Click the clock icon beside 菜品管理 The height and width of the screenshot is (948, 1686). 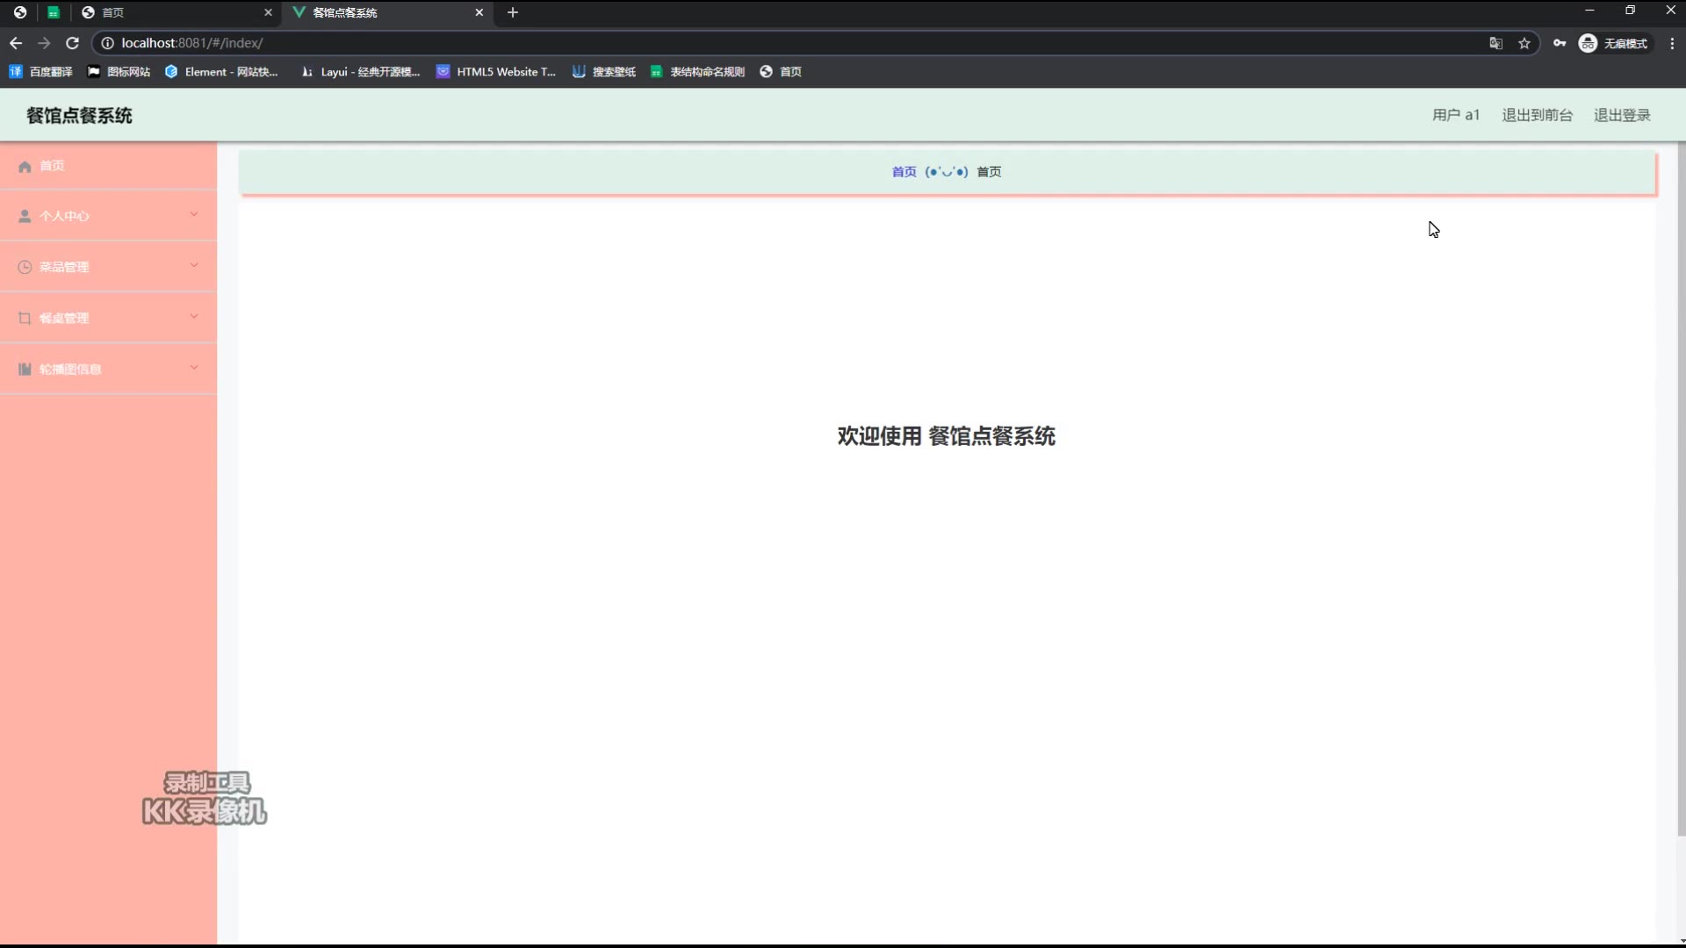pos(25,268)
